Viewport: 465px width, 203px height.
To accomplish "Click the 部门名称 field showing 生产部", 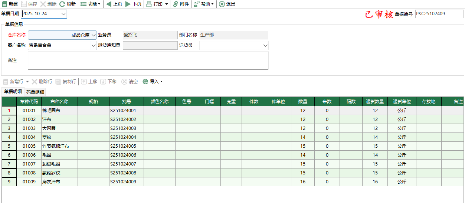I will click(234, 35).
